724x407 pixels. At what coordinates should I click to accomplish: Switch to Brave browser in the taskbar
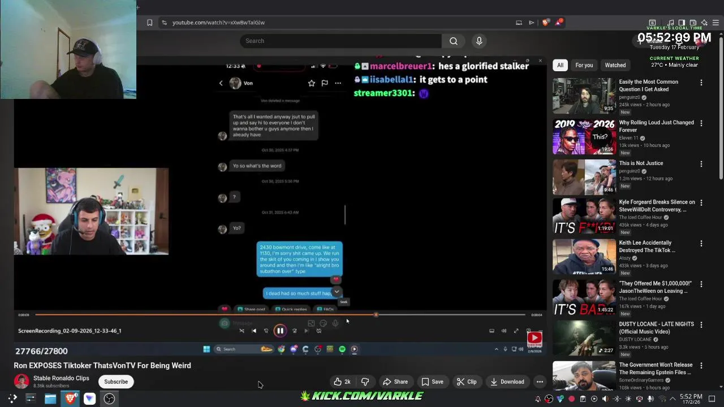[70, 399]
